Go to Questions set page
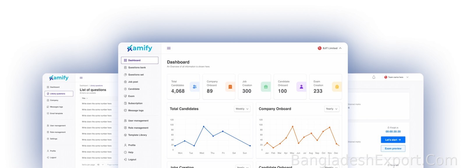Image resolution: width=466 pixels, height=168 pixels. pyautogui.click(x=136, y=75)
